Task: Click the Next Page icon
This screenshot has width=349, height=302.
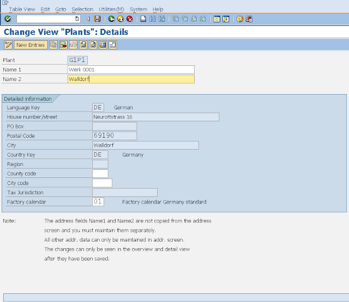Action: click(x=194, y=19)
